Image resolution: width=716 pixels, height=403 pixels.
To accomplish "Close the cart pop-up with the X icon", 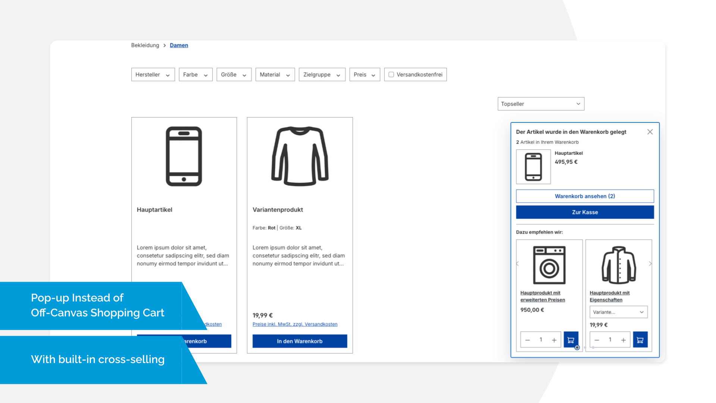I will 650,132.
